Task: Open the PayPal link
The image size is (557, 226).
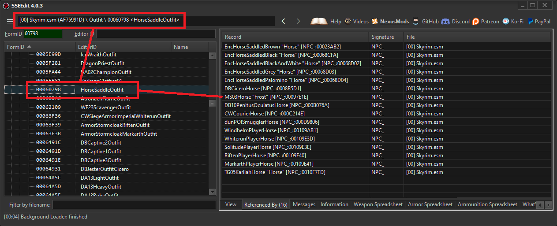Action: 539,21
